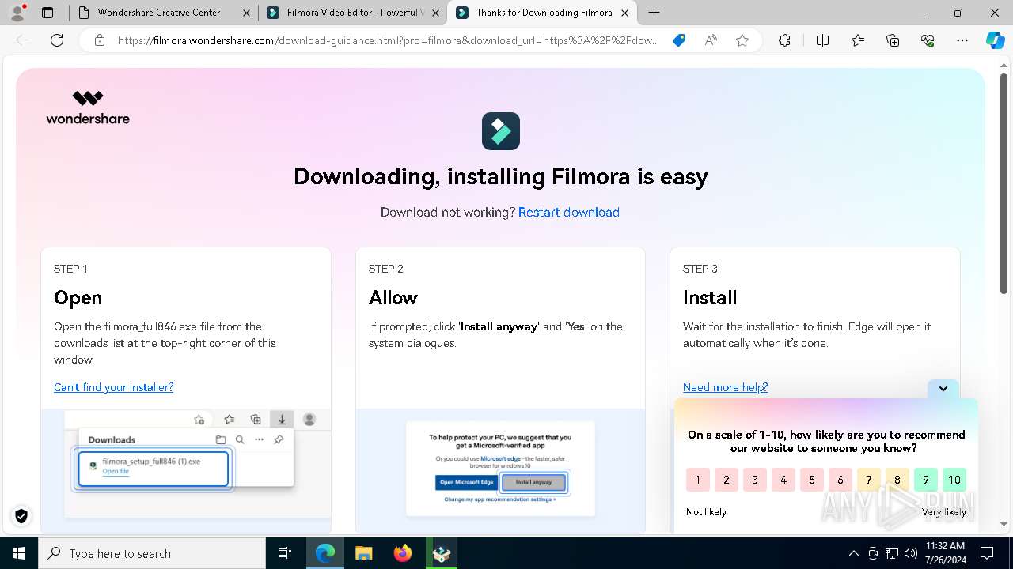Rate 5 on the recommendation scale
Image resolution: width=1013 pixels, height=569 pixels.
pos(812,480)
